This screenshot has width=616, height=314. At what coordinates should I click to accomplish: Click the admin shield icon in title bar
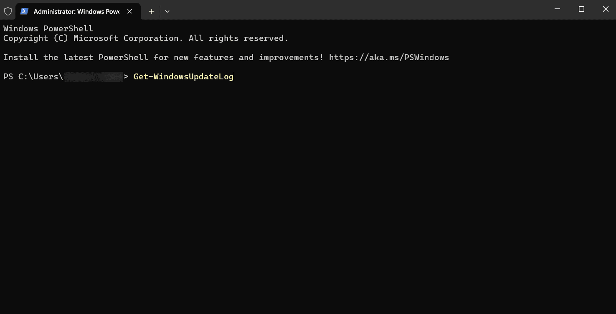tap(8, 11)
